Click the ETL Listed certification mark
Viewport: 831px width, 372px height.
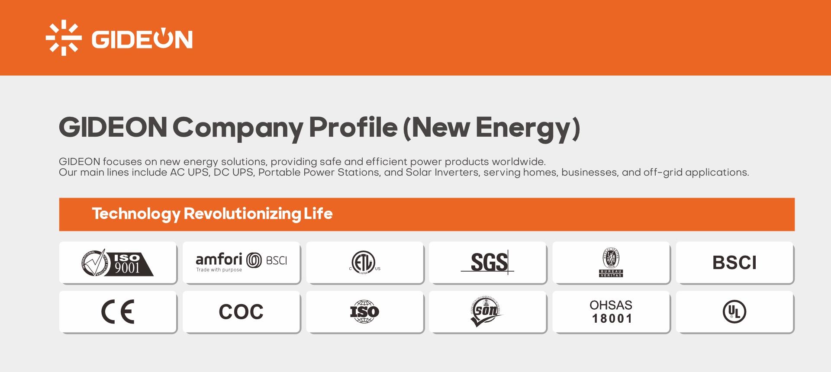click(364, 263)
